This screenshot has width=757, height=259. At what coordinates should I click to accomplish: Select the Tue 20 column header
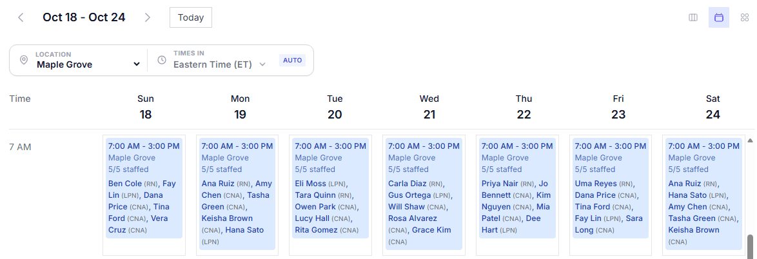pyautogui.click(x=335, y=106)
